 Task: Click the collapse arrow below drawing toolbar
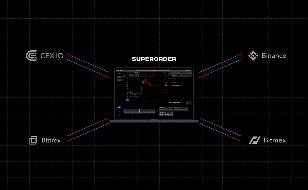pos(128,100)
